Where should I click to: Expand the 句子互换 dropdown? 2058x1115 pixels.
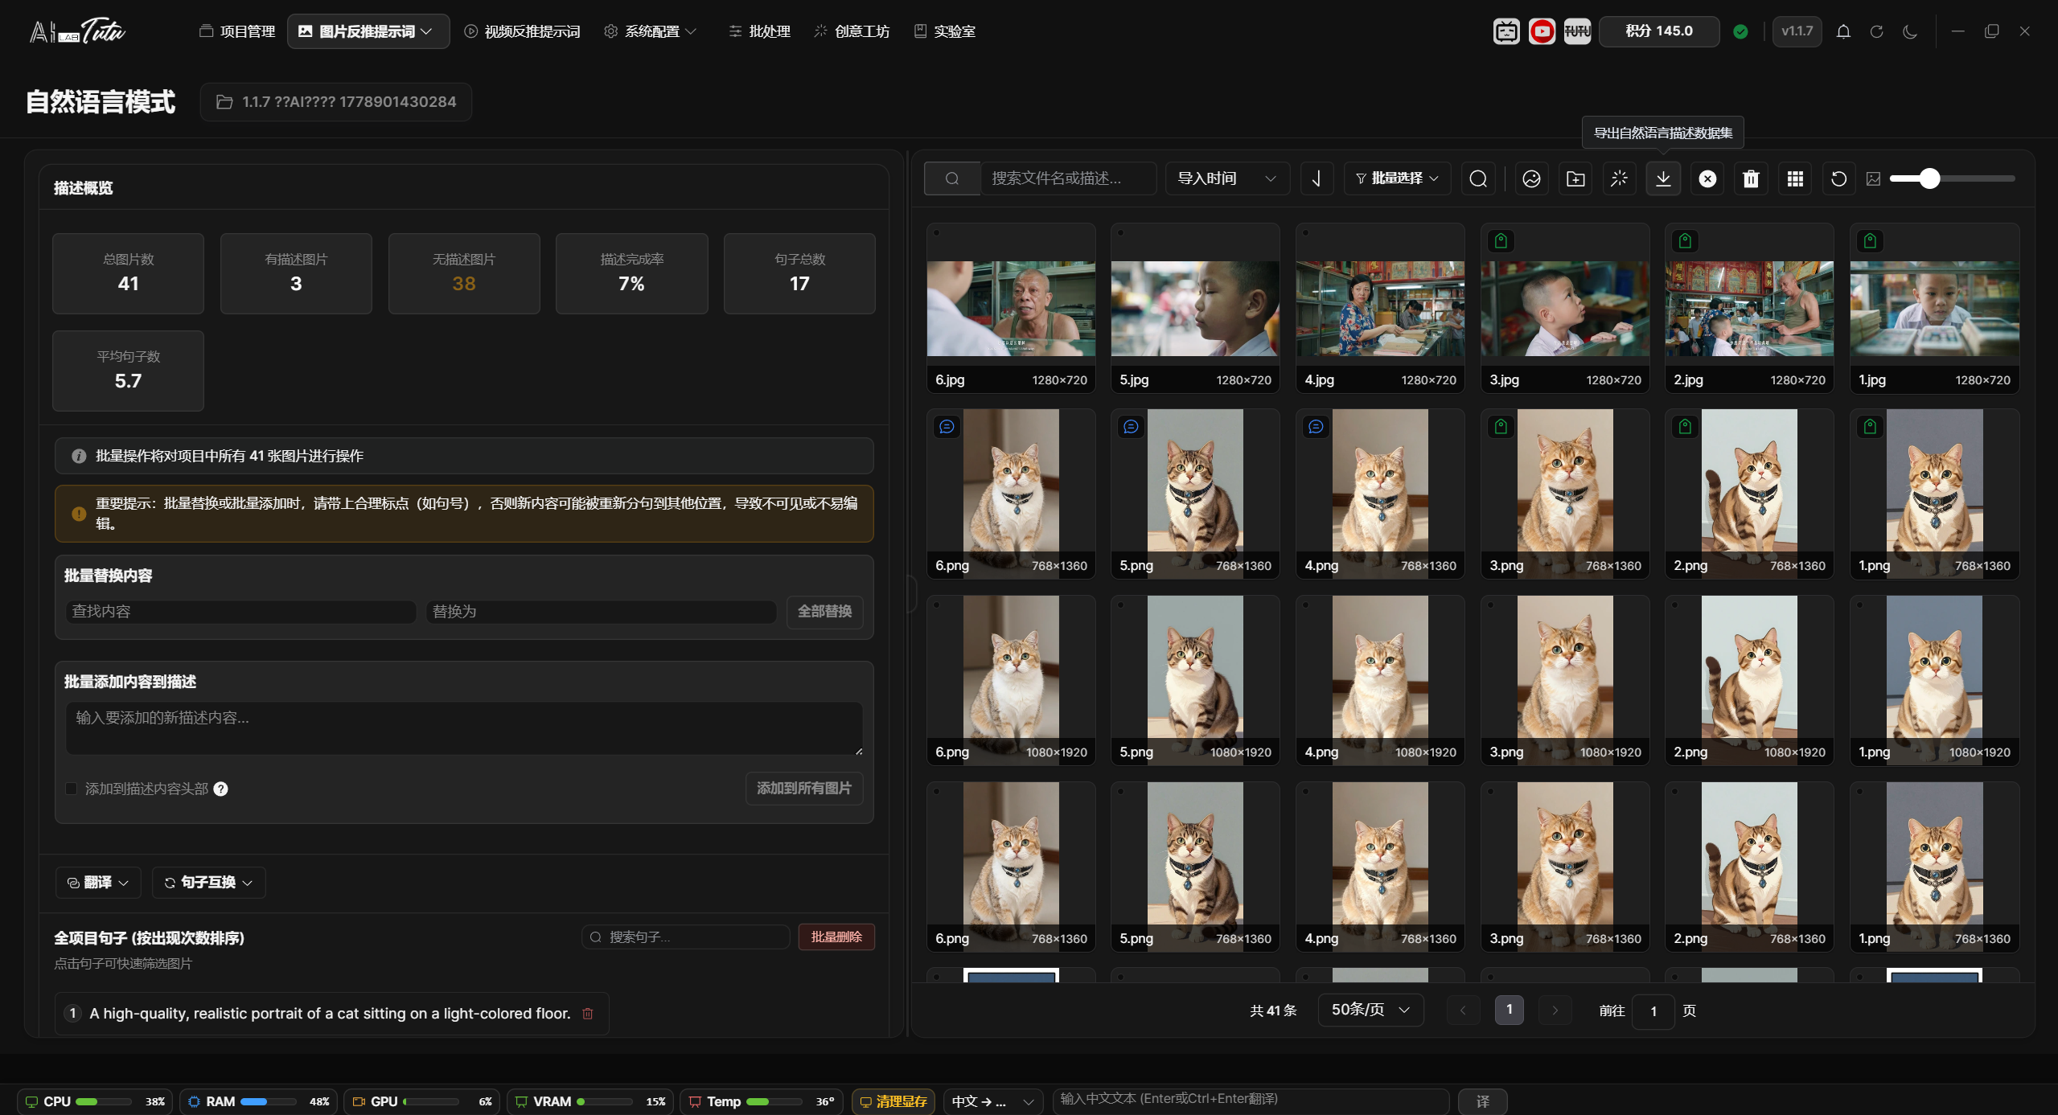point(208,883)
